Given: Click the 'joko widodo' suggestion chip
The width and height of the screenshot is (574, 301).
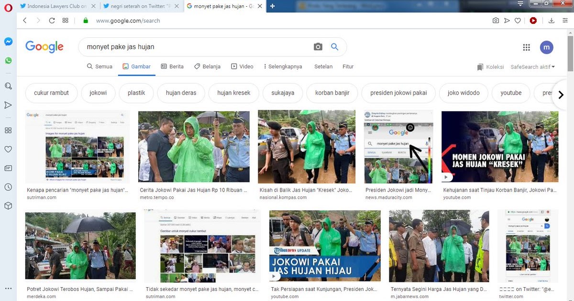Looking at the screenshot, I should pos(464,93).
